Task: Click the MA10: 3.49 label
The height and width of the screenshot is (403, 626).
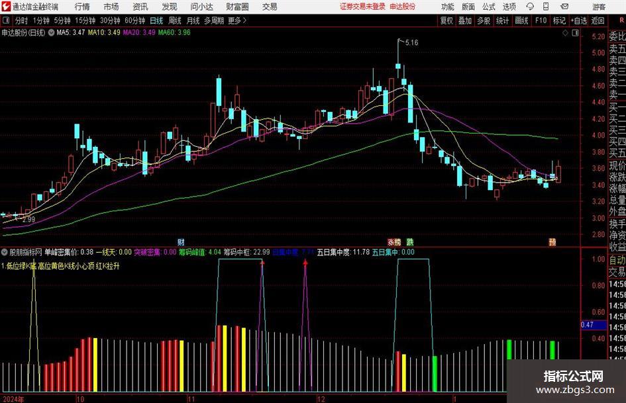Action: click(x=104, y=32)
